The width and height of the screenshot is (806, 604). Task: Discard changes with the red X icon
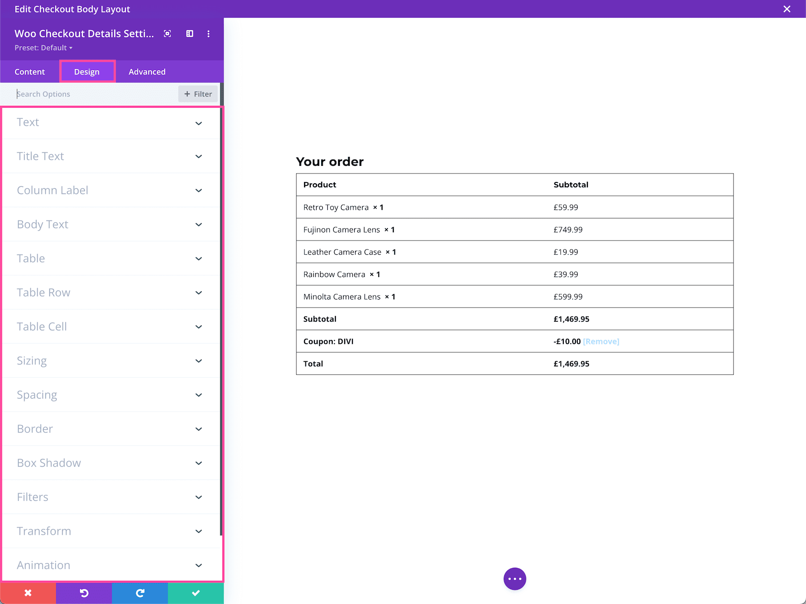coord(28,593)
